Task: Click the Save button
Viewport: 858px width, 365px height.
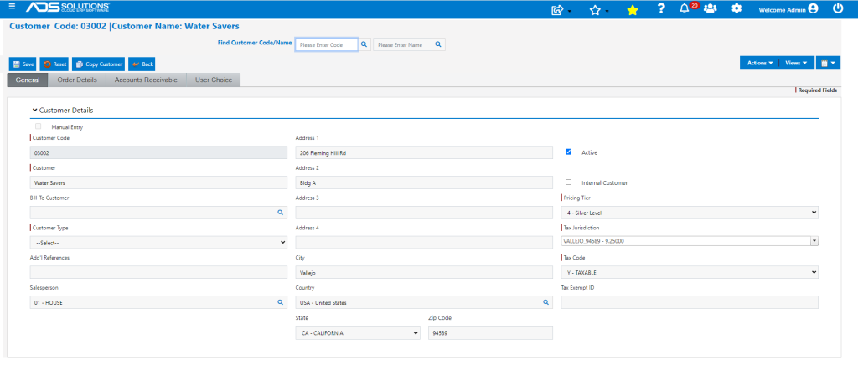Action: tap(23, 64)
